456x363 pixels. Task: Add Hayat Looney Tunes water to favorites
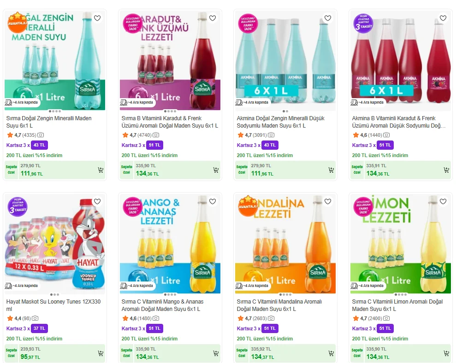[x=97, y=201]
